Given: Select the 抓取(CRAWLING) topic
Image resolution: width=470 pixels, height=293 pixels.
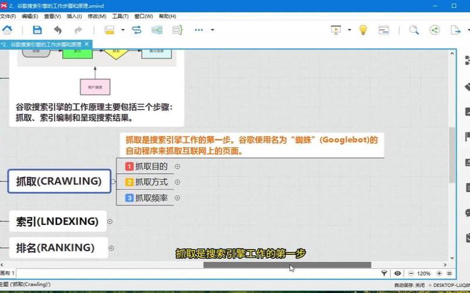Looking at the screenshot, I should [x=59, y=181].
